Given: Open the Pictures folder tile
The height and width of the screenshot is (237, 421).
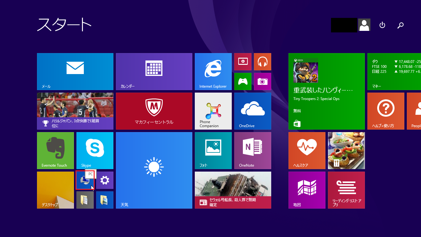Looking at the screenshot, I should pos(105,200).
